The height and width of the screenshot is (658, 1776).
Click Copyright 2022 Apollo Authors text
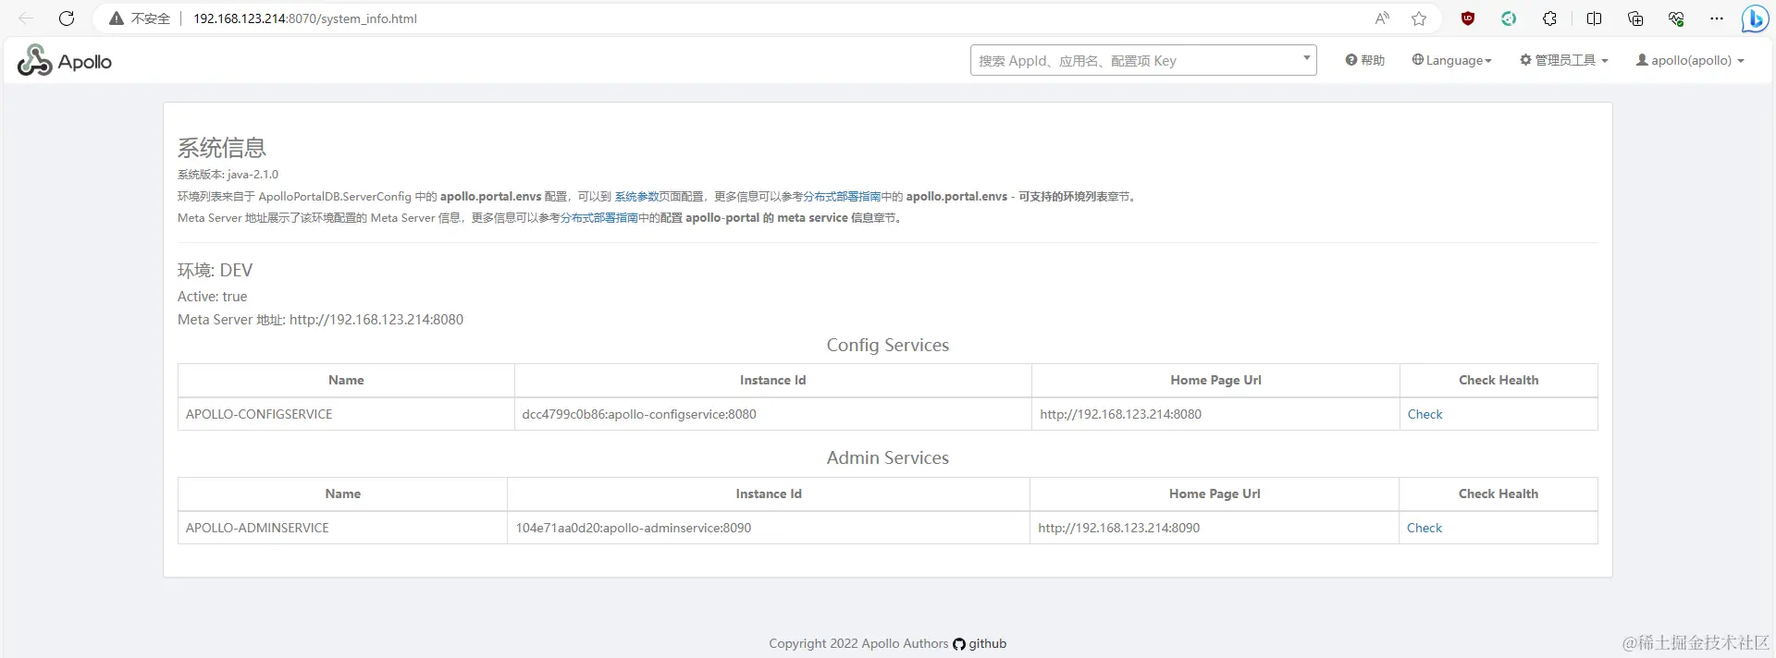pos(858,643)
